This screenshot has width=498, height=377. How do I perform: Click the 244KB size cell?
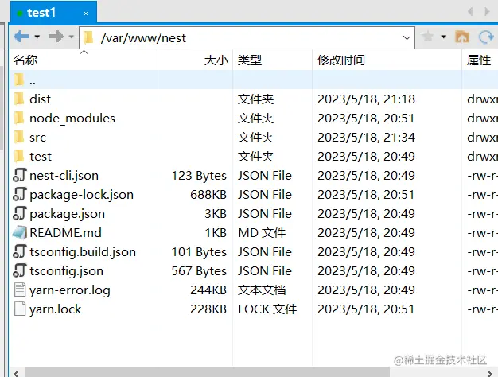(208, 290)
